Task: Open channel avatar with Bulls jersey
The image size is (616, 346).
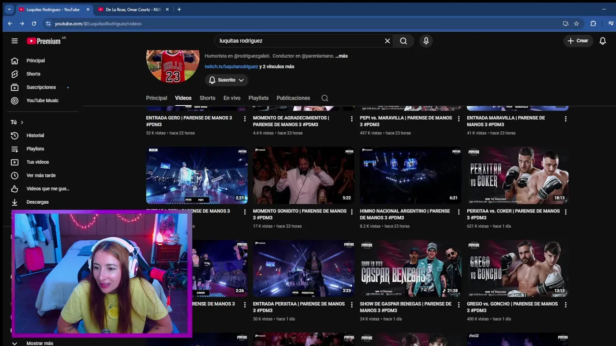Action: [x=173, y=66]
